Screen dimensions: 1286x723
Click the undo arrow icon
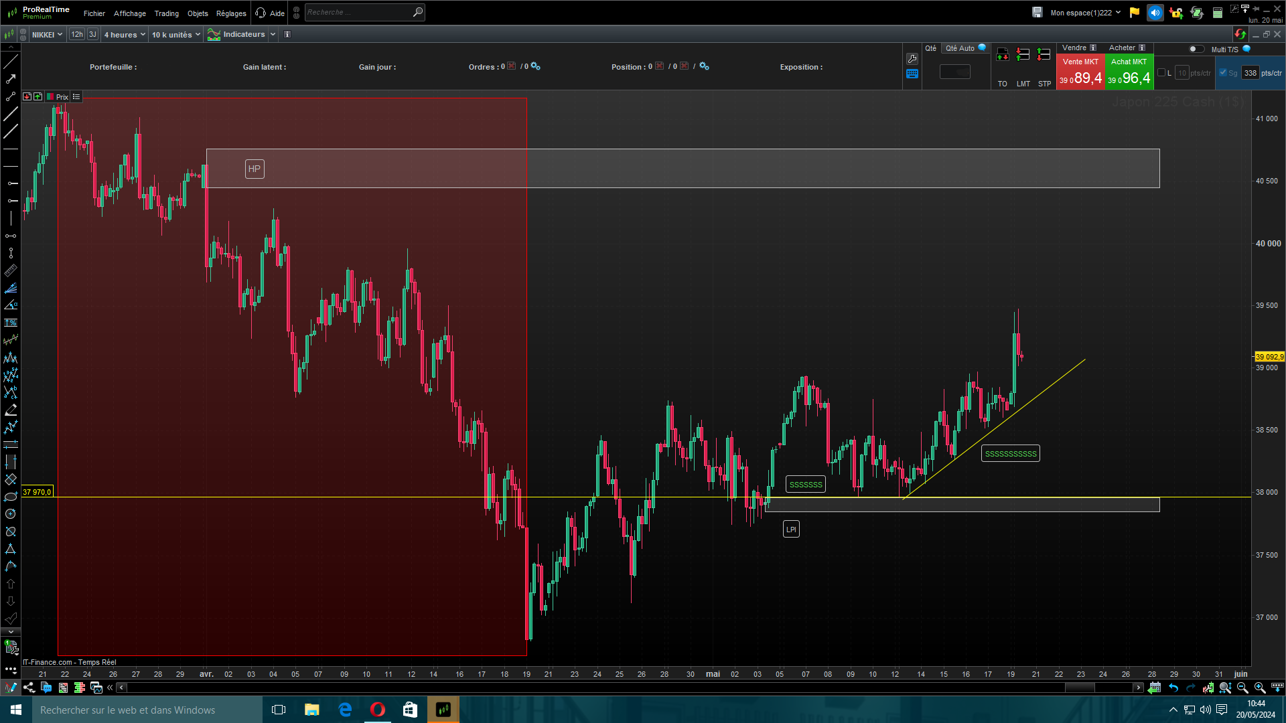(x=1173, y=688)
